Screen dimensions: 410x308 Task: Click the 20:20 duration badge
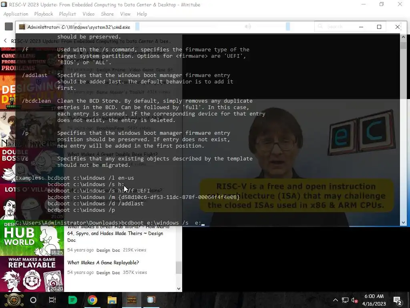(57, 289)
